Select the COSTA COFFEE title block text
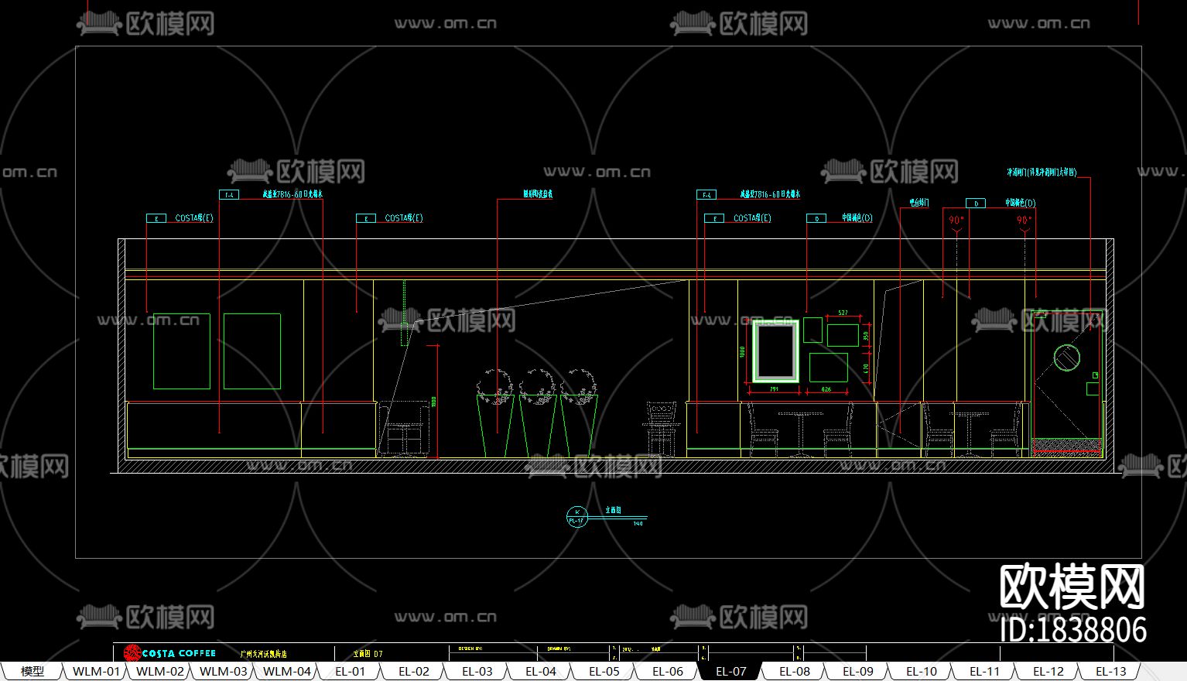This screenshot has height=681, width=1187. coord(179,653)
